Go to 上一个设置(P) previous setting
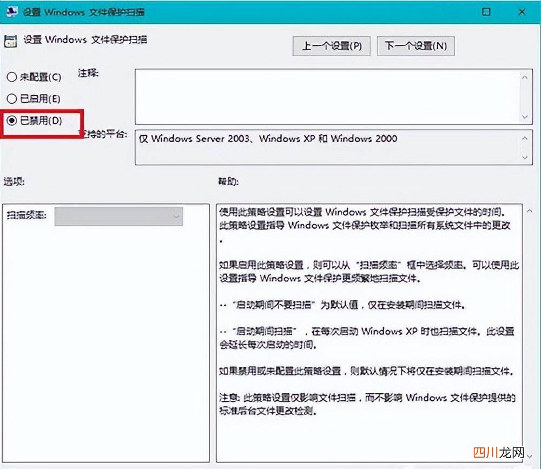Image resolution: width=541 pixels, height=469 pixels. pyautogui.click(x=331, y=46)
